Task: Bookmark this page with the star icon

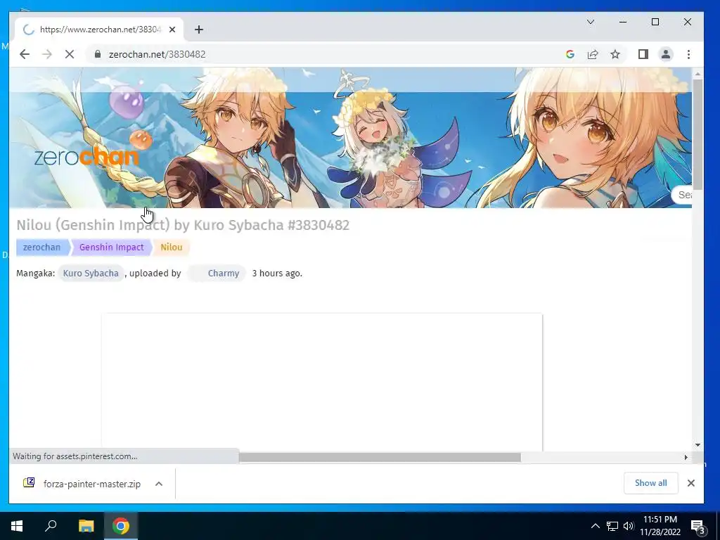Action: coord(615,54)
